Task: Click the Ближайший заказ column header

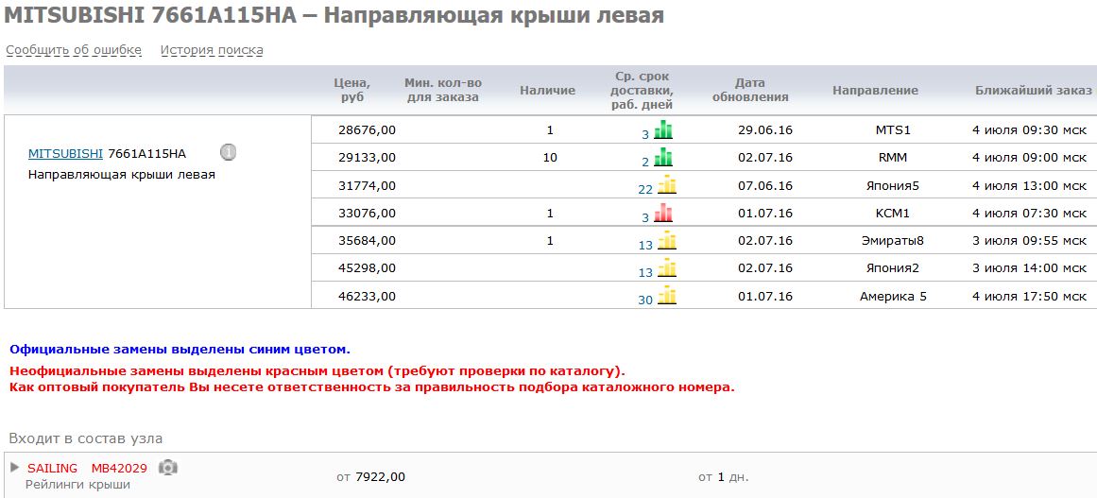Action: point(1034,90)
